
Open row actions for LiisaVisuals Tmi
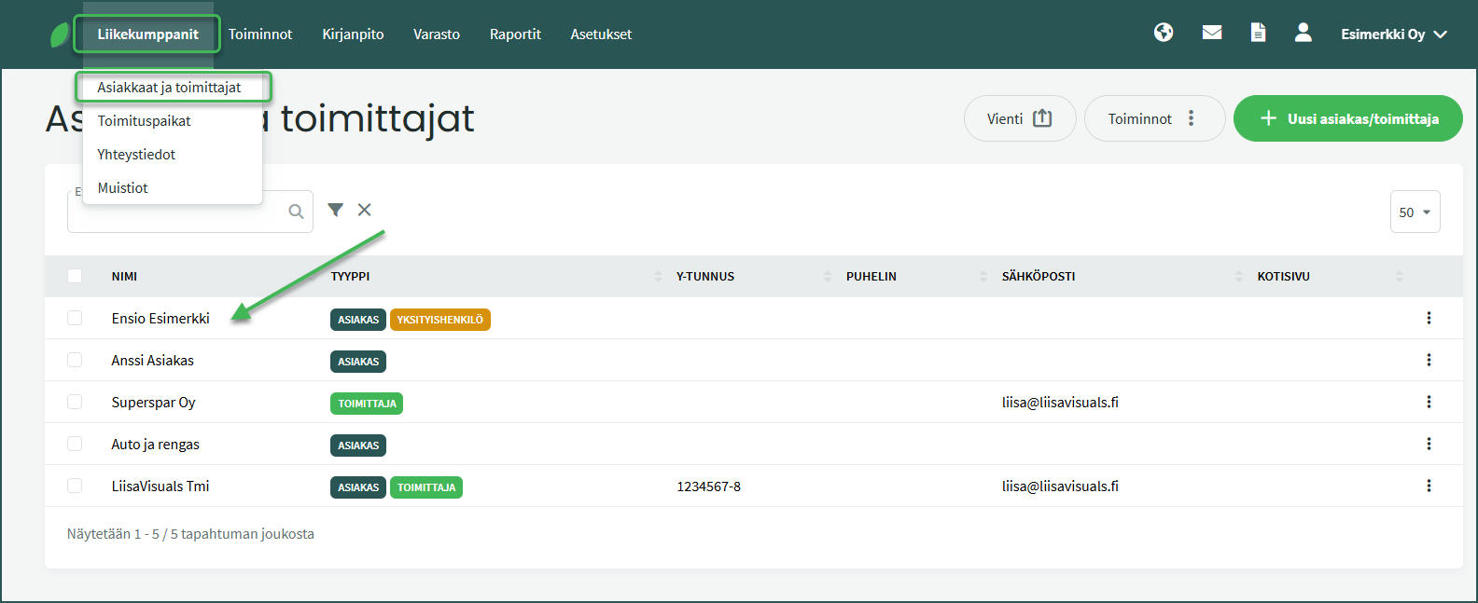[1429, 486]
